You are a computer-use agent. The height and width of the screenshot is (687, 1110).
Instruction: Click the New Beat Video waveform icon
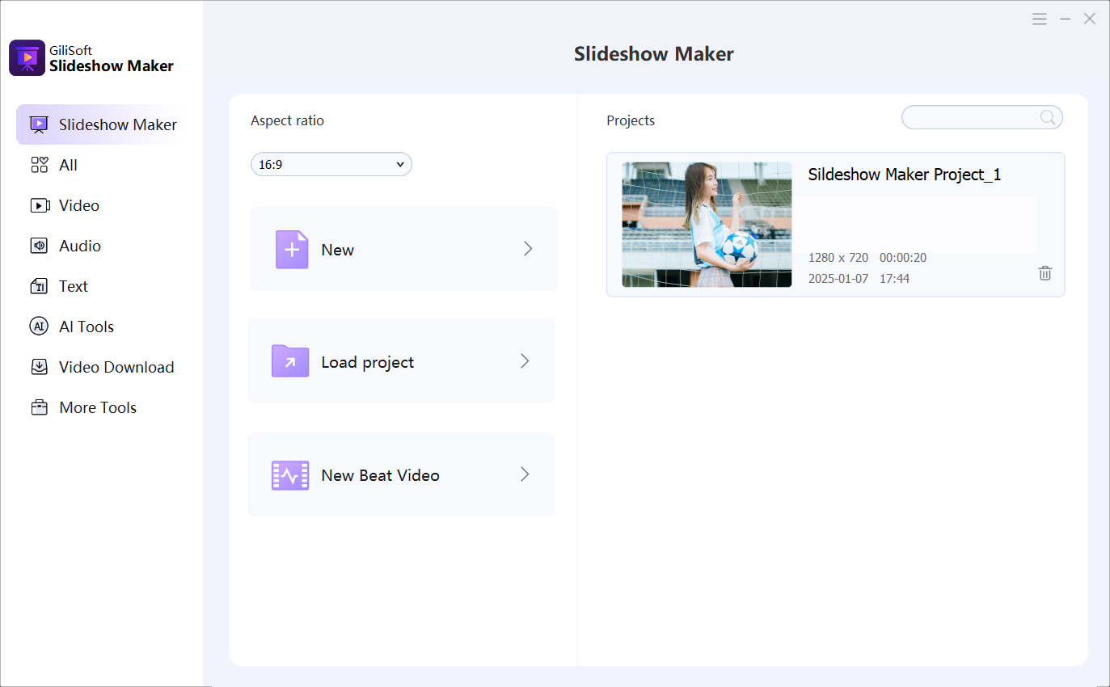point(290,475)
